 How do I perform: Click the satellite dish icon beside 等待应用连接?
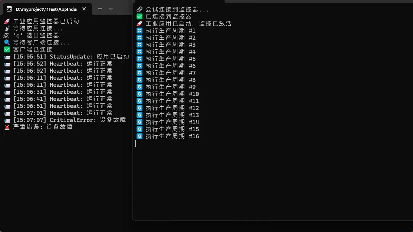point(7,29)
